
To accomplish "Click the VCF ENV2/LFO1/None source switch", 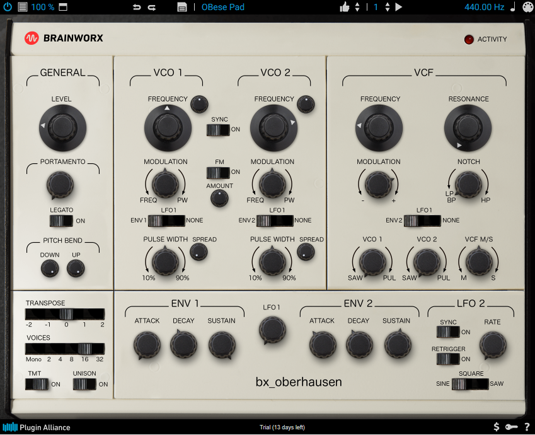I will click(x=422, y=221).
